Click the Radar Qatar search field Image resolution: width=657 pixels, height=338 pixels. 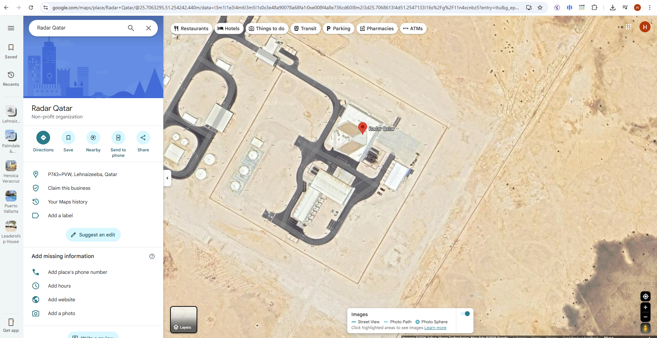click(x=79, y=28)
